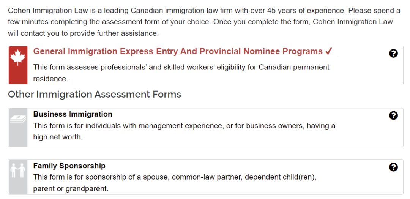
Task: Select the Family Sponsorship title
Action: (x=69, y=166)
